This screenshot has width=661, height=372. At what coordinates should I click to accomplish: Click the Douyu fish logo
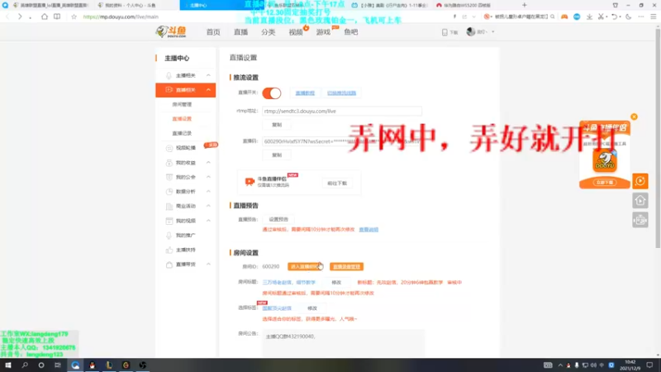(171, 31)
